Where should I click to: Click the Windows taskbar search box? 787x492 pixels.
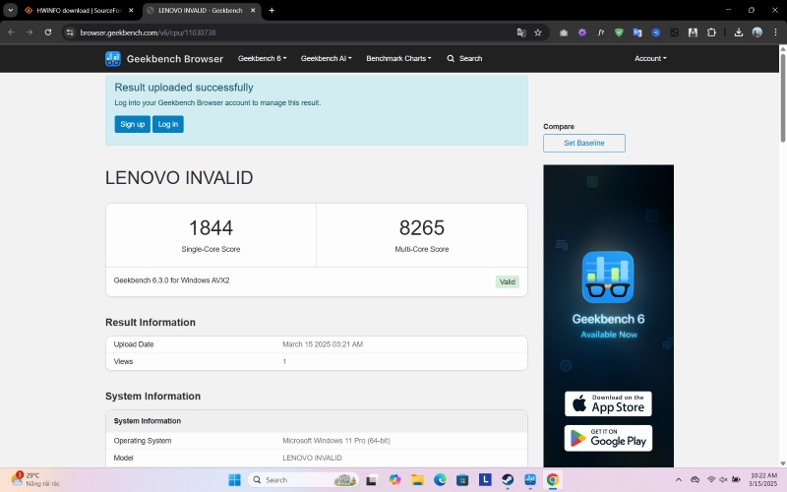(304, 480)
